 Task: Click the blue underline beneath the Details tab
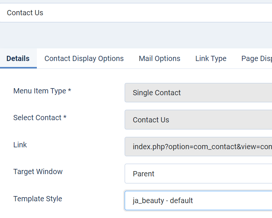pyautogui.click(x=18, y=68)
